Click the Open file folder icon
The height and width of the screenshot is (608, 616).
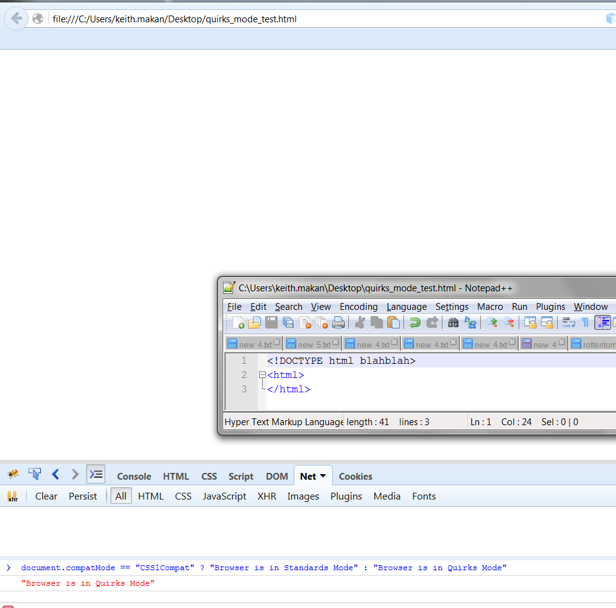255,323
